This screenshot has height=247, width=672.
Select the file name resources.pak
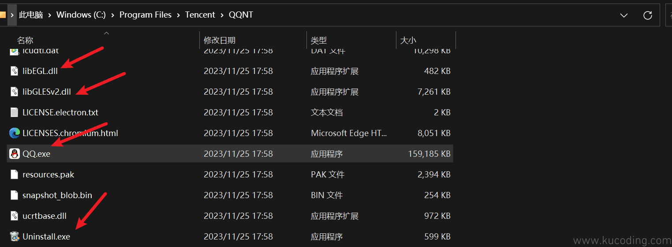click(x=49, y=174)
